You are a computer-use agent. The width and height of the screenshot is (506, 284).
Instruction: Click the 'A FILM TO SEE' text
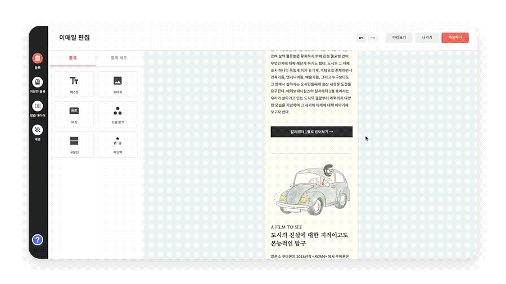click(287, 227)
